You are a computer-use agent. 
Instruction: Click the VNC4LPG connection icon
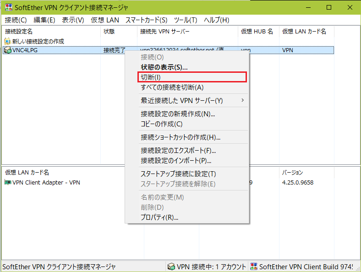pos(8,50)
